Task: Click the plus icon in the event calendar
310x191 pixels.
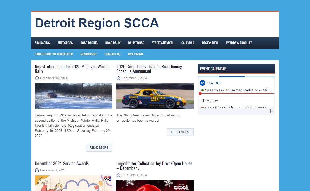Action: (x=271, y=111)
